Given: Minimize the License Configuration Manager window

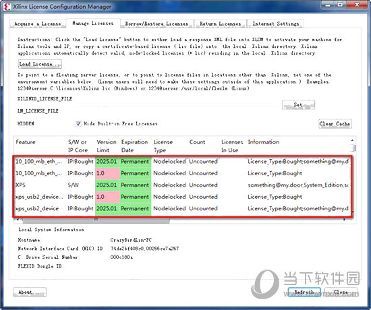Looking at the screenshot, I should (x=327, y=5).
